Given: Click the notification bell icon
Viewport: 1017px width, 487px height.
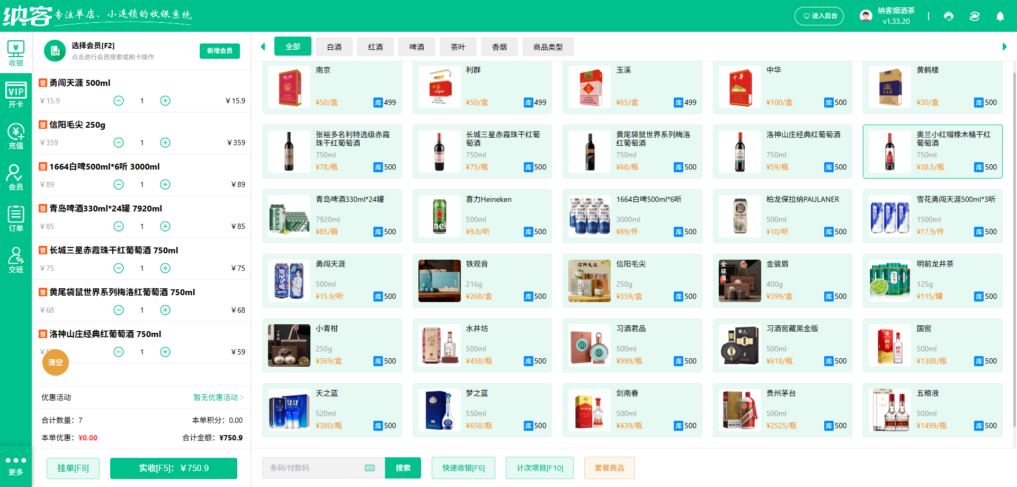Looking at the screenshot, I should pyautogui.click(x=1000, y=16).
